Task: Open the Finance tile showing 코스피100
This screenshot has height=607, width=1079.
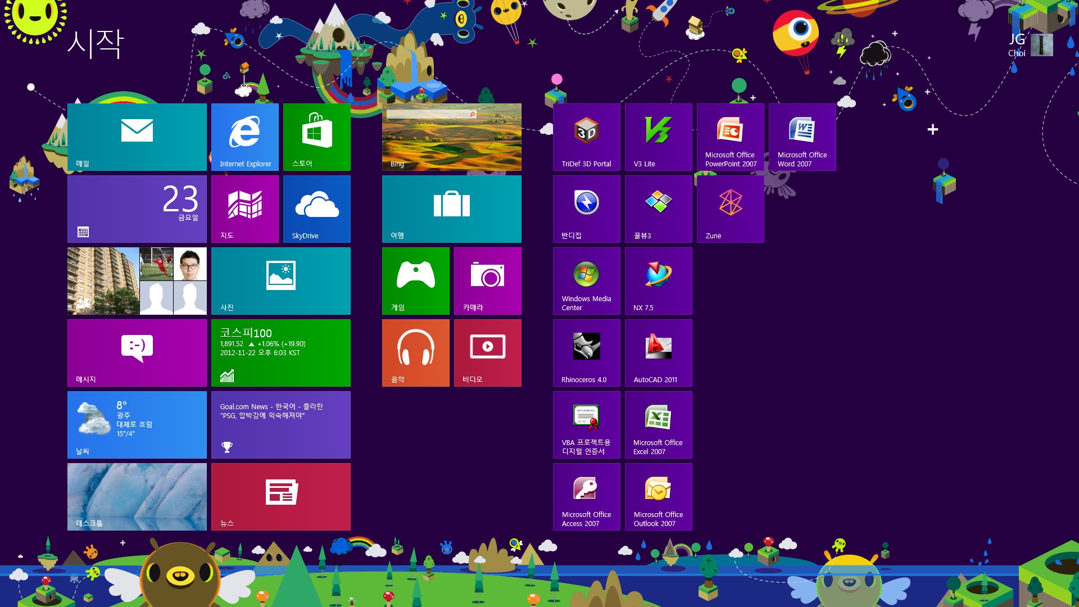Action: click(x=281, y=353)
